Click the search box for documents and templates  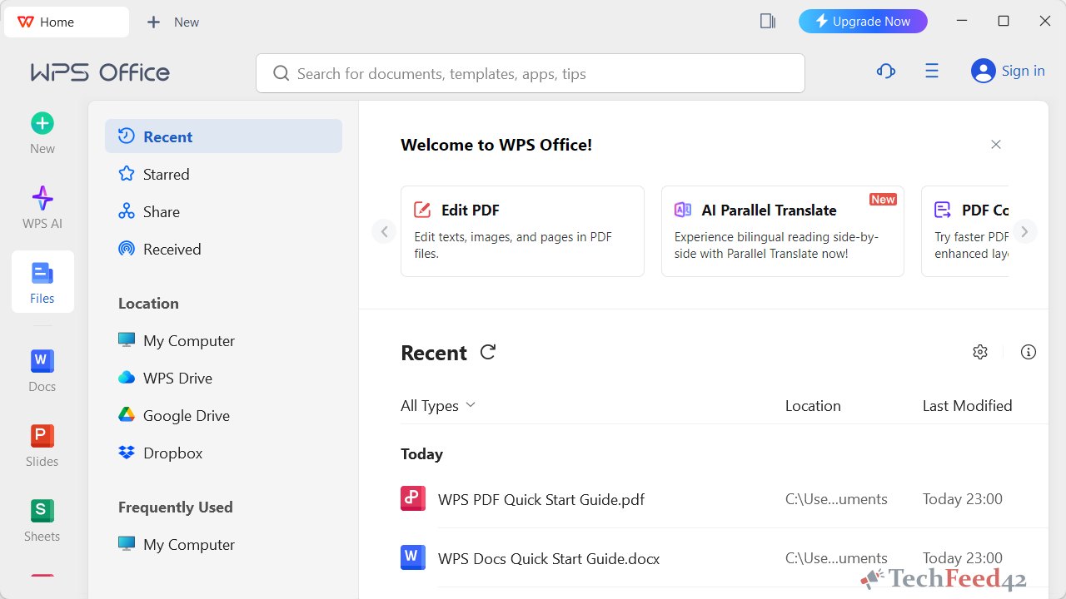coord(531,73)
